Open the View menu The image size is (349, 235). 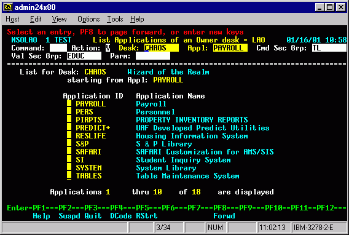tap(59, 19)
